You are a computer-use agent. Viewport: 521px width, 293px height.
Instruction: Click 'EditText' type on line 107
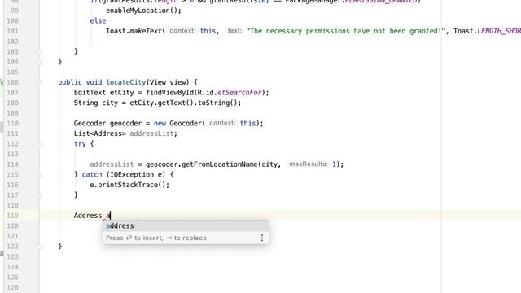[90, 92]
